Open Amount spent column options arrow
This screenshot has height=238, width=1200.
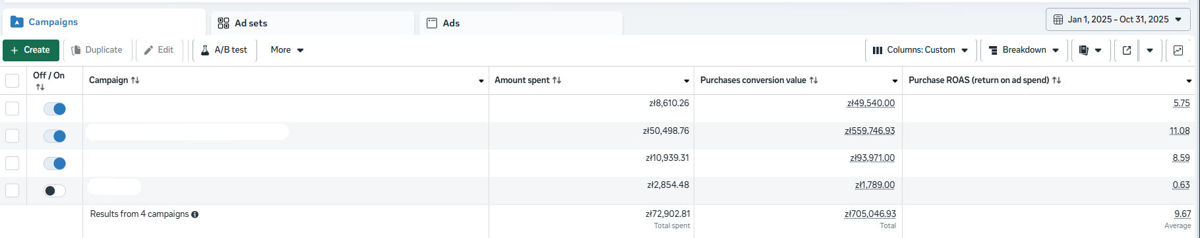(x=686, y=81)
